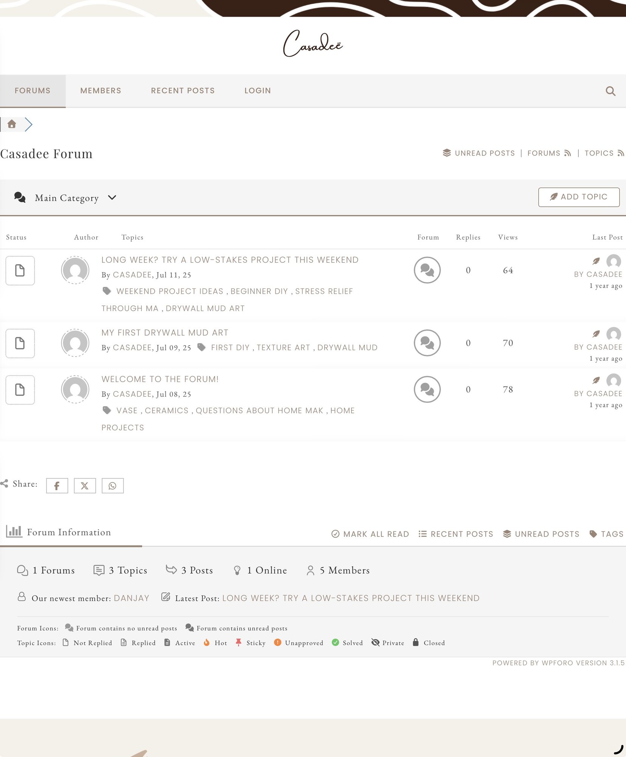This screenshot has height=757, width=626.
Task: Click last post avatar in Long Week row
Action: (x=614, y=261)
